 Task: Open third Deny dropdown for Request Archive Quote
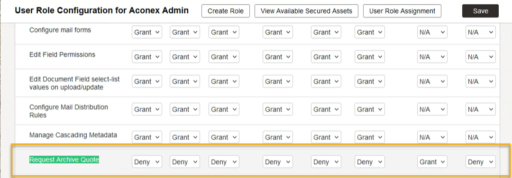coord(224,162)
